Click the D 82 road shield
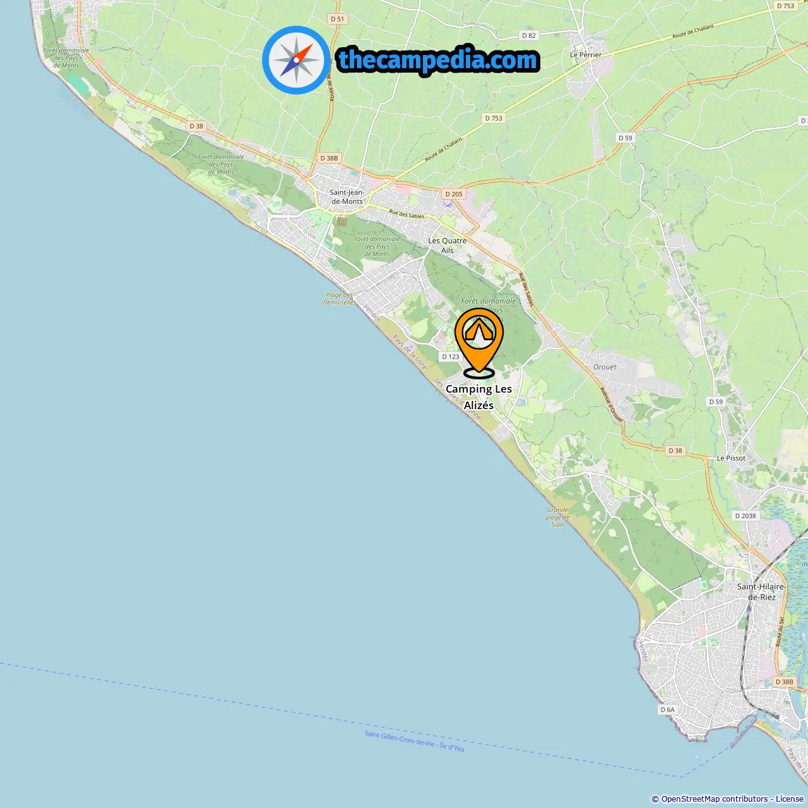This screenshot has height=808, width=808. click(529, 35)
